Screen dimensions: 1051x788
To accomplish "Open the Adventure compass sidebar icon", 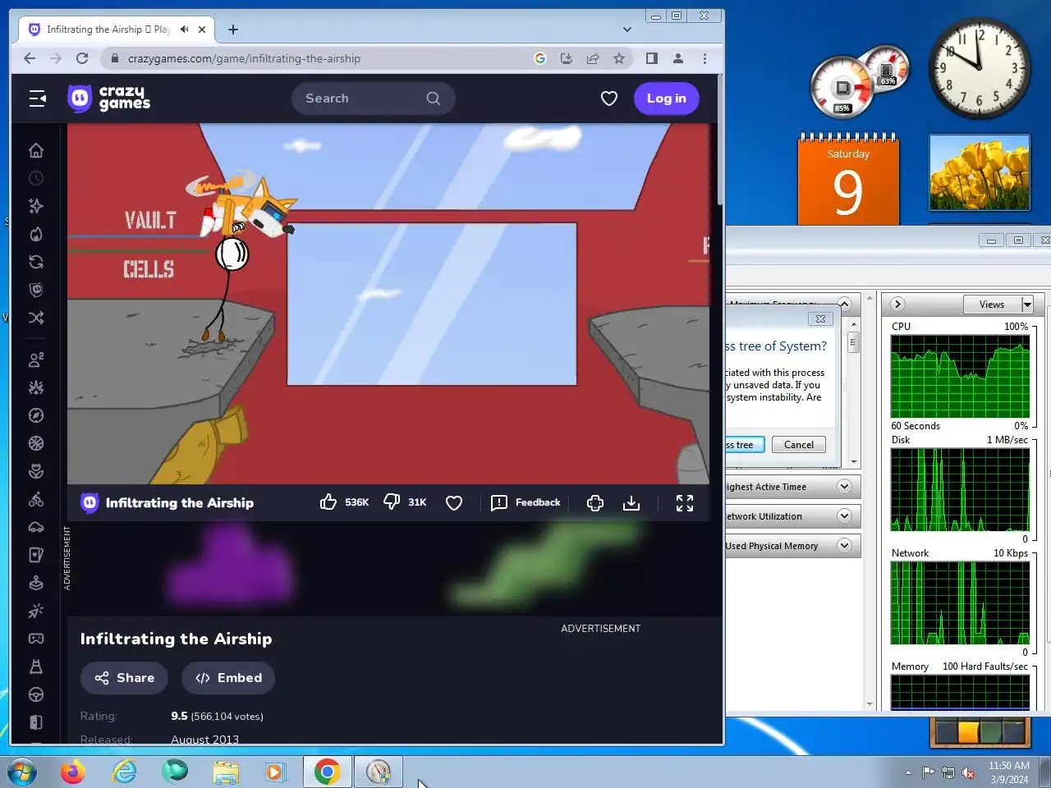I will 36,415.
